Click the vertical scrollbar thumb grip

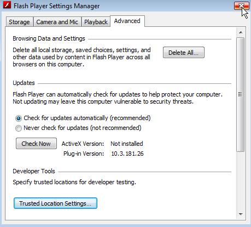coord(241,94)
